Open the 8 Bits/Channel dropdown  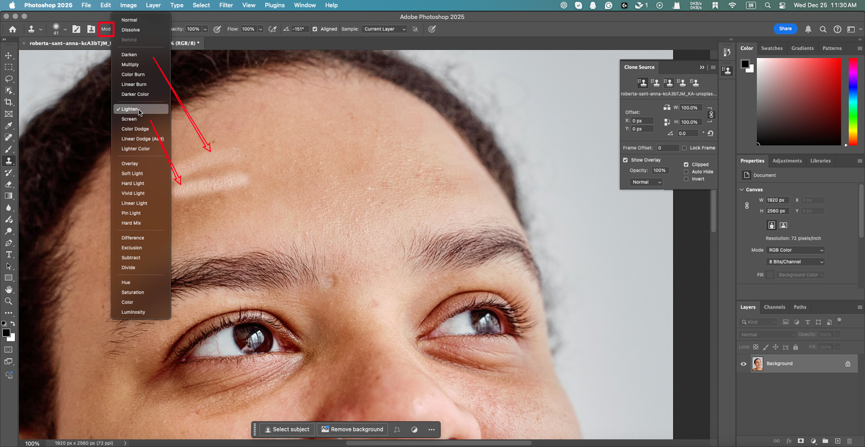click(796, 262)
